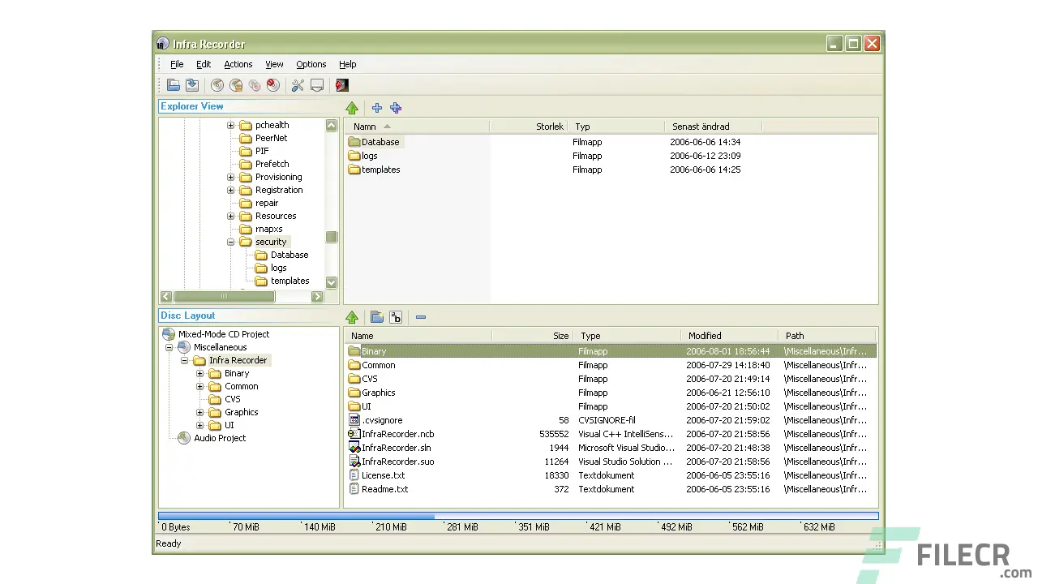Expand the Registration folder node

(x=230, y=191)
